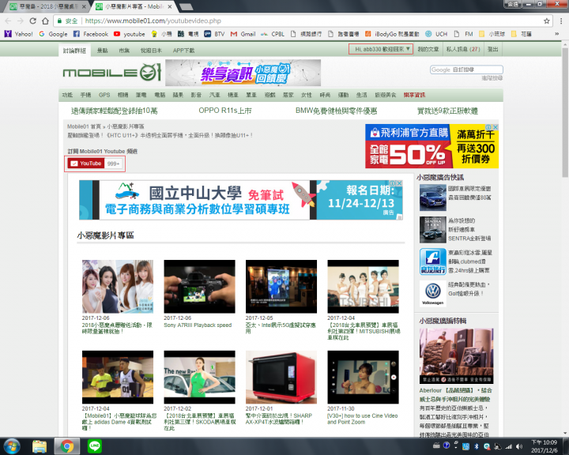This screenshot has height=455, width=569.
Task: Click the Mobile01 logo
Action: point(112,72)
